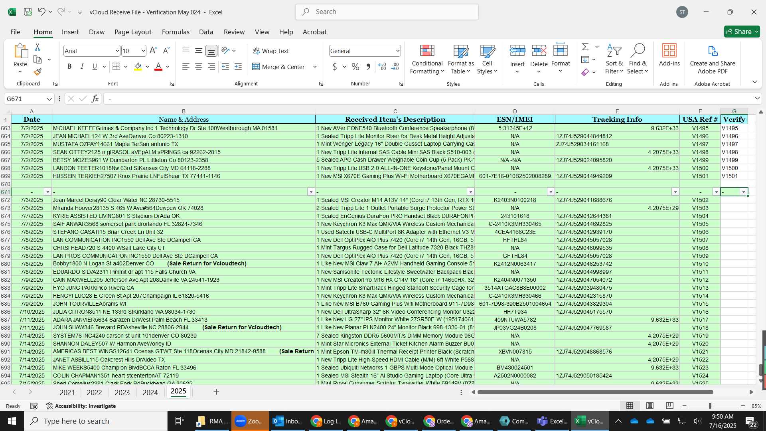766x431 pixels.
Task: Click the Cut scissors icon
Action: tap(38, 47)
